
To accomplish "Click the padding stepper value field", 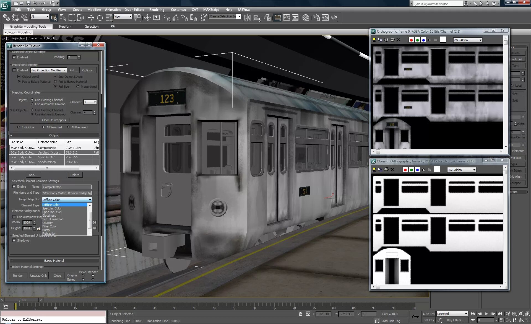I will click(72, 57).
